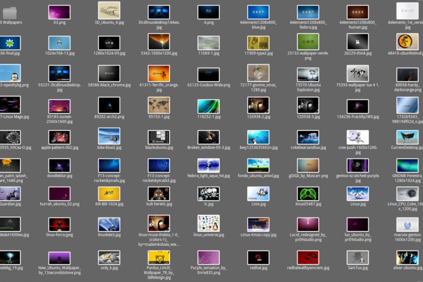Screen dimensions: 423x282
Task: Select the SamTux.jpg thumbnail
Action: pyautogui.click(x=357, y=258)
